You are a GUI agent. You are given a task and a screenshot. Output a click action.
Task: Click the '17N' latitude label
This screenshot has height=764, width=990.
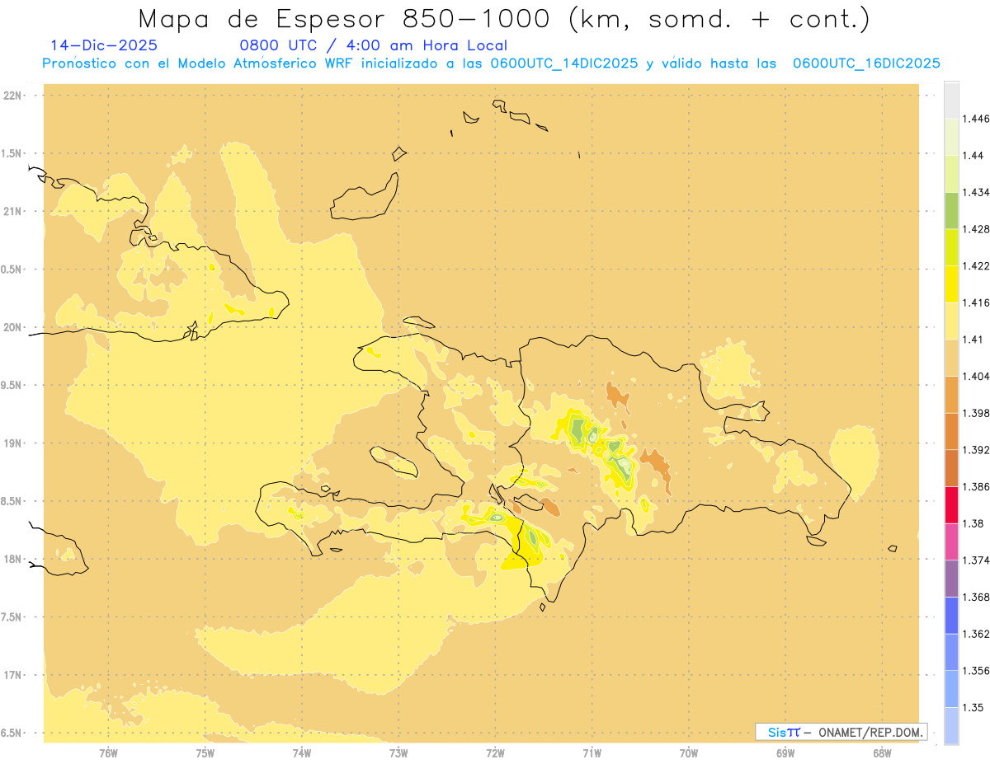(x=13, y=675)
